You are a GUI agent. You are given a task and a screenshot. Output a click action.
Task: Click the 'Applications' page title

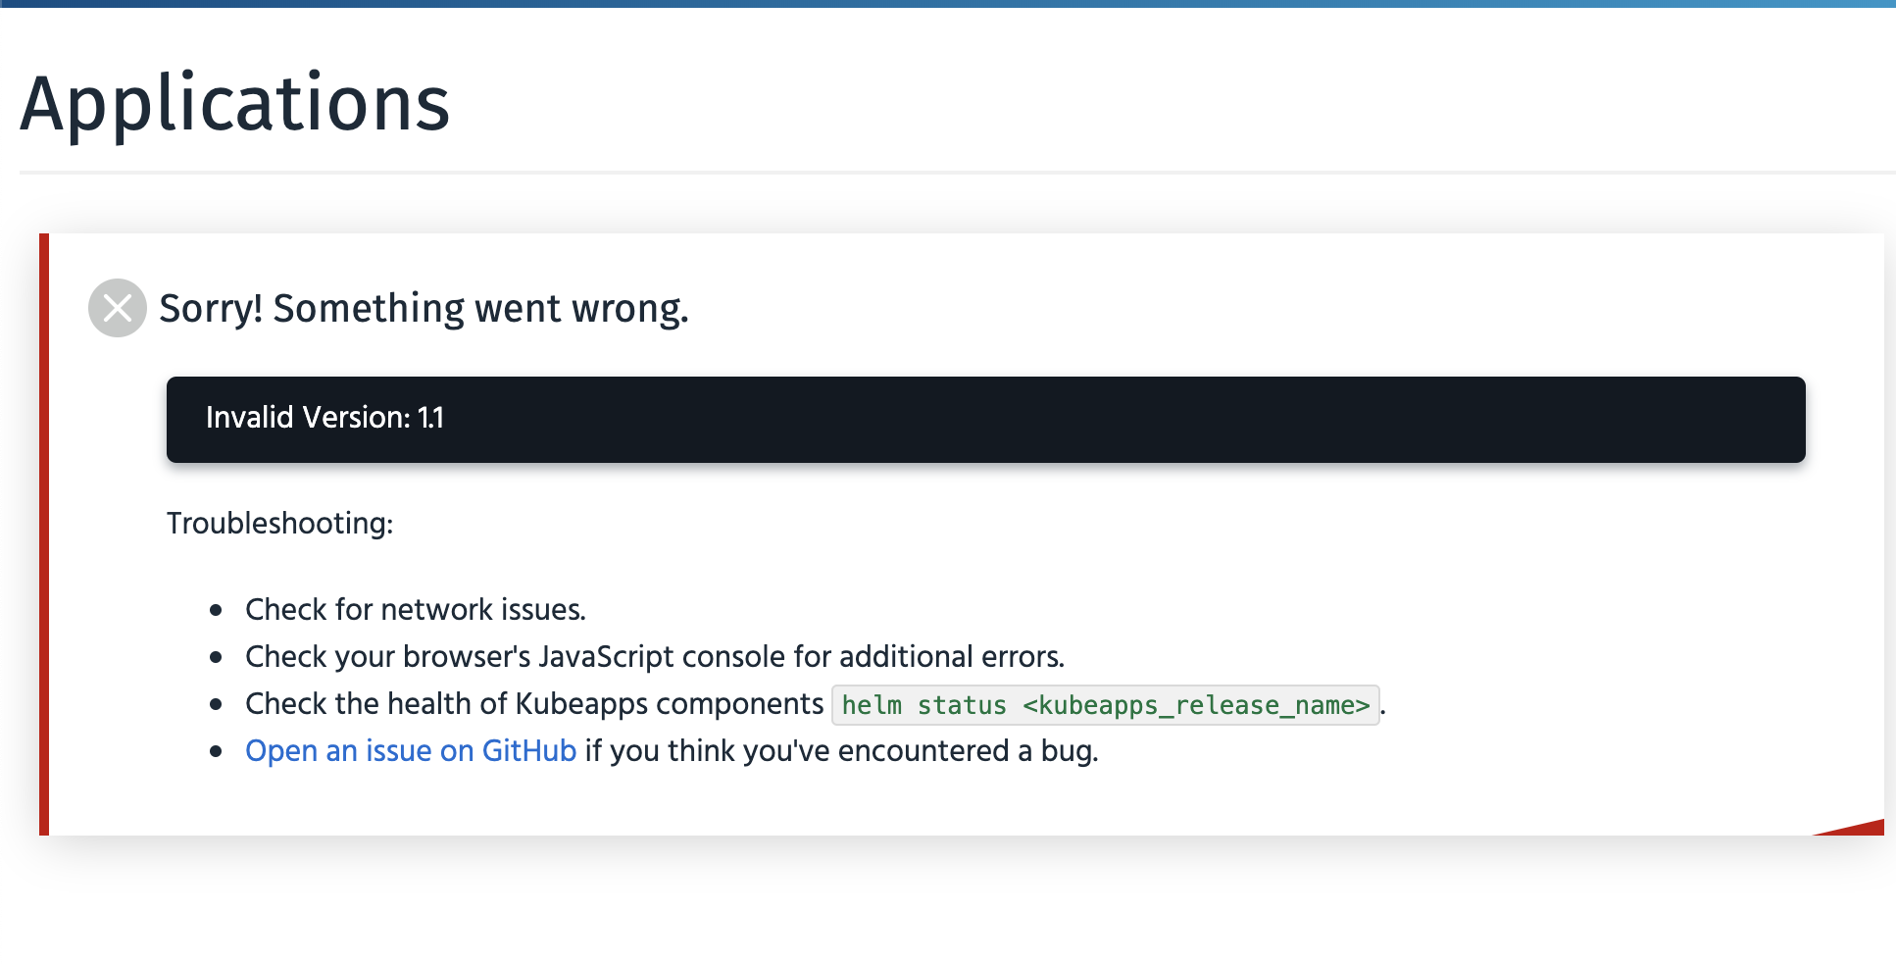235,103
